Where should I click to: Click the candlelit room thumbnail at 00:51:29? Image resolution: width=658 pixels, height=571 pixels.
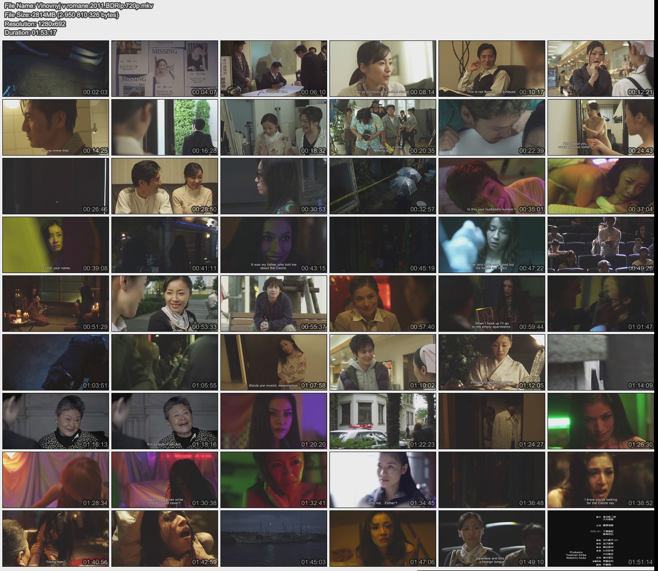tap(55, 304)
